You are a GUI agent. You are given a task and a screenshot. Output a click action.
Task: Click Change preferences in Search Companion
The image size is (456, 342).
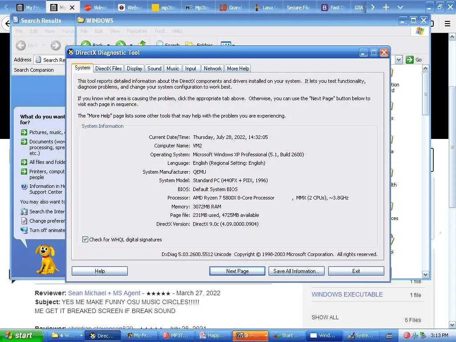(44, 221)
